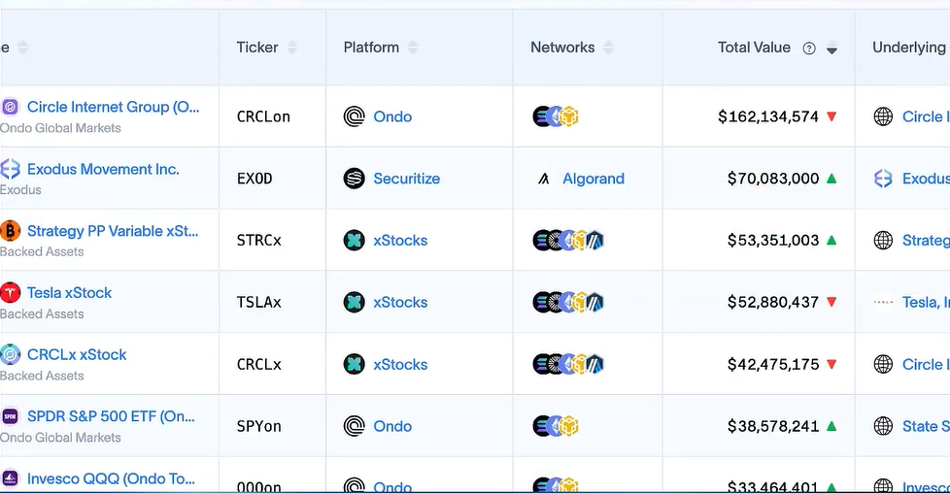Click the Tesla xStock red logo icon
950x493 pixels.
pyautogui.click(x=10, y=292)
